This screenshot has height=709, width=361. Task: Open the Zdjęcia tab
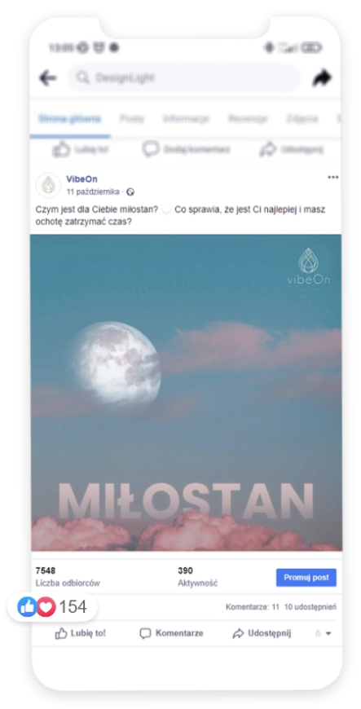(302, 119)
